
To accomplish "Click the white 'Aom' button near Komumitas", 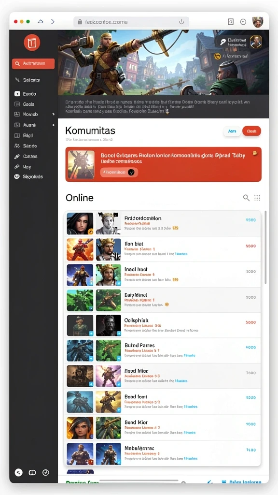I will pos(232,131).
